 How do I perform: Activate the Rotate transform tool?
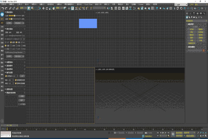[x=47, y=8]
